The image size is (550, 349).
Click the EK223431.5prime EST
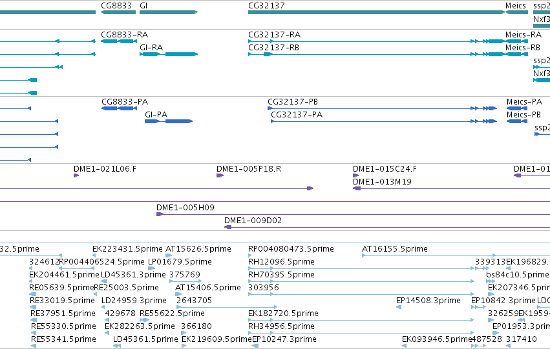[x=127, y=249]
